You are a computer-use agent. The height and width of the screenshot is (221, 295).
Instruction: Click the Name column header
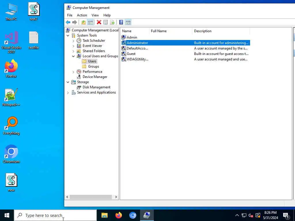[x=135, y=31]
